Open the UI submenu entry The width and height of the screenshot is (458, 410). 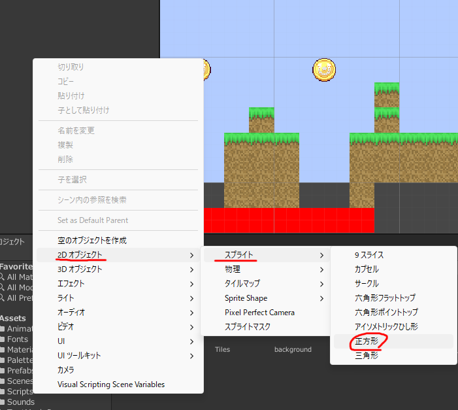pos(118,341)
